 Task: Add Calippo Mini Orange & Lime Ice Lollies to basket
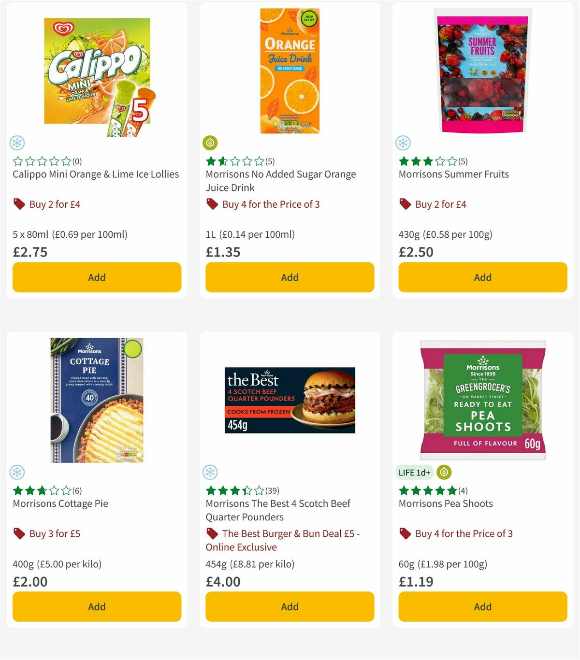click(x=97, y=277)
